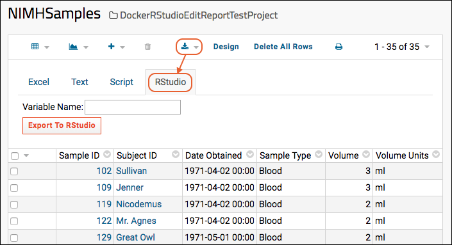The width and height of the screenshot is (452, 245).
Task: Switch to the Script export tab
Action: (x=121, y=82)
